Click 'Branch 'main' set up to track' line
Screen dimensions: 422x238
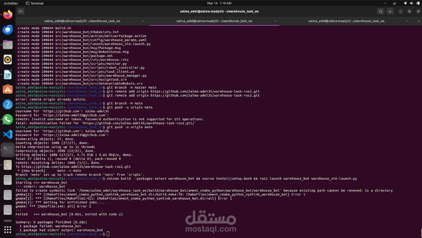(x=80, y=175)
